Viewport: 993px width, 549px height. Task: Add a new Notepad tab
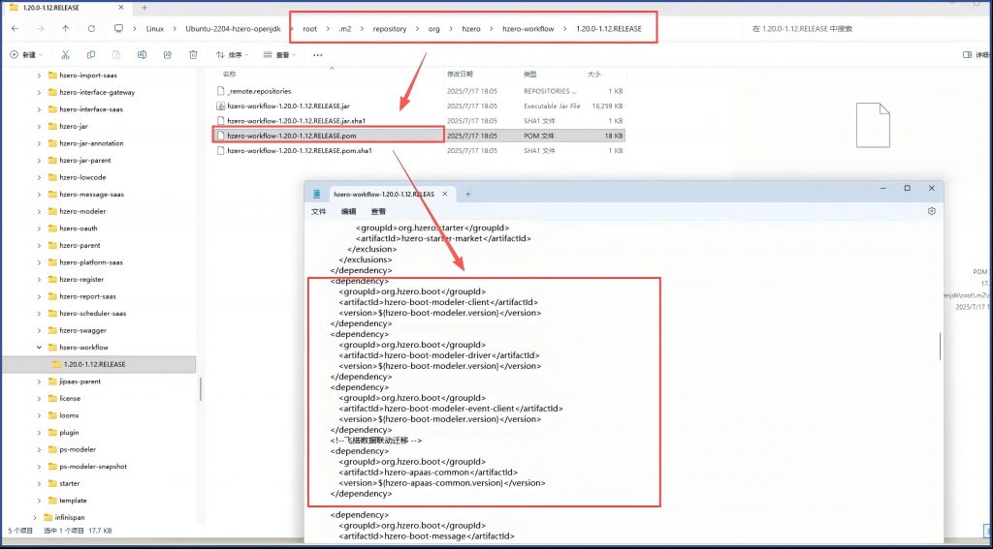coord(467,194)
